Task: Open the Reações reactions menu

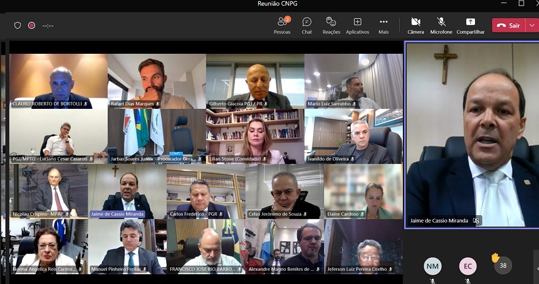Action: (331, 25)
